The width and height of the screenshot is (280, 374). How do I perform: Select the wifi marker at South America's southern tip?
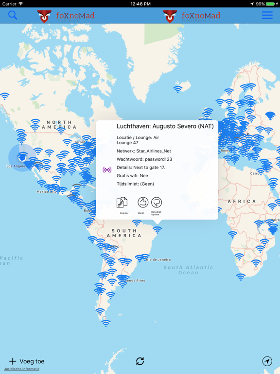pyautogui.click(x=106, y=323)
